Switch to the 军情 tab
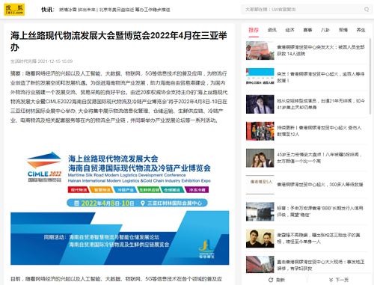This screenshot has height=285, width=374. (343, 30)
